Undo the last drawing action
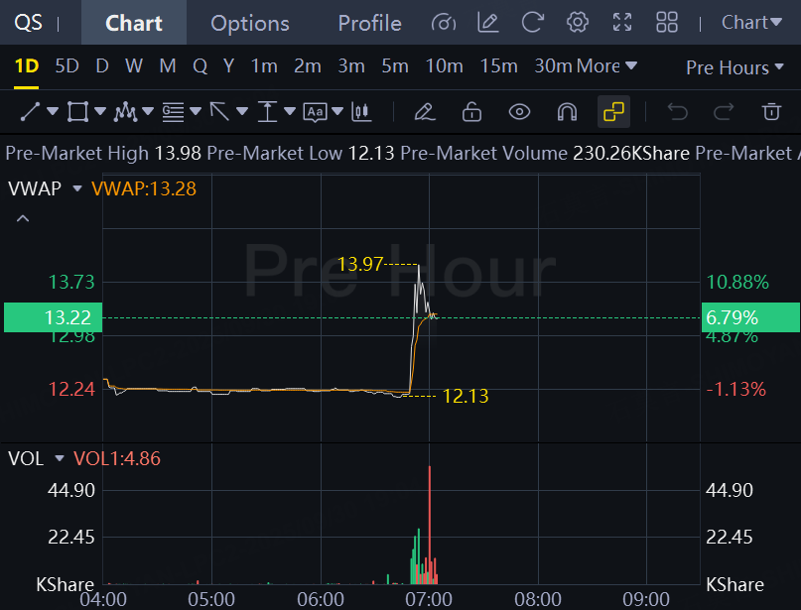801x610 pixels. [x=678, y=111]
